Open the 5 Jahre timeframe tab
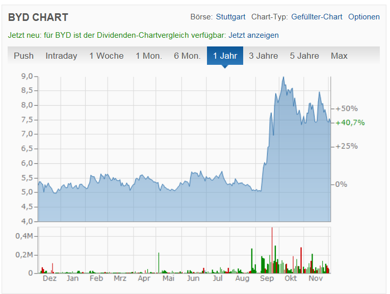This screenshot has height=294, width=390. 304,56
